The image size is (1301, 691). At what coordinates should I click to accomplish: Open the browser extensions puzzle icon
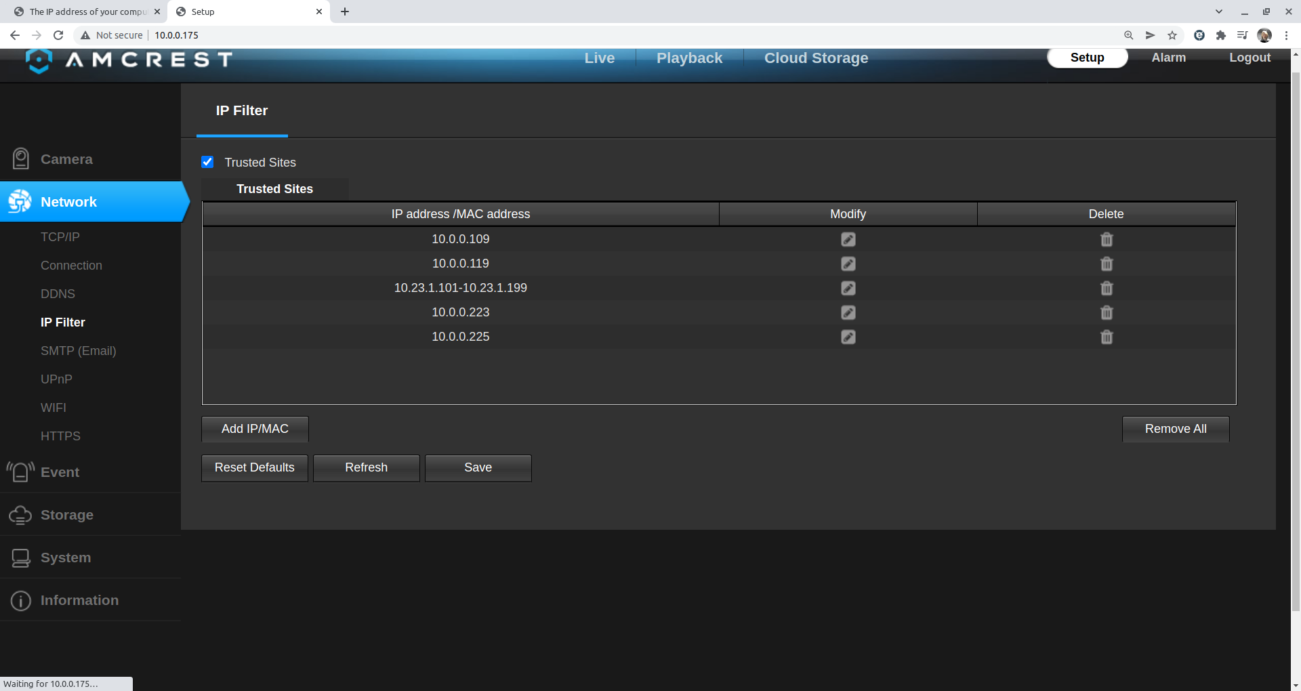pos(1221,35)
